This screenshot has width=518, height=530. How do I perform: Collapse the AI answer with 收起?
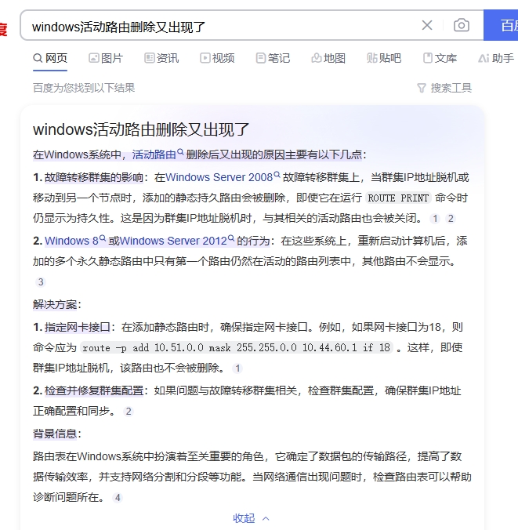tap(251, 518)
